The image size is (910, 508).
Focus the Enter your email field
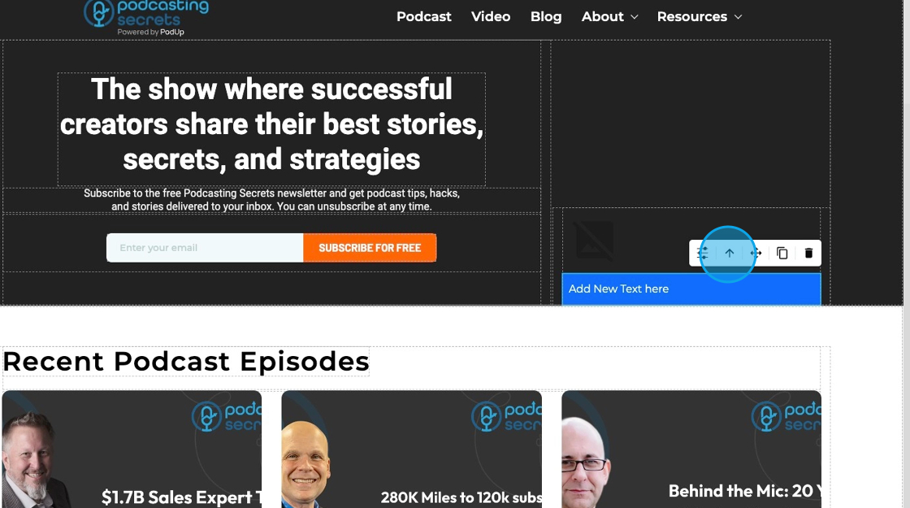click(x=205, y=248)
